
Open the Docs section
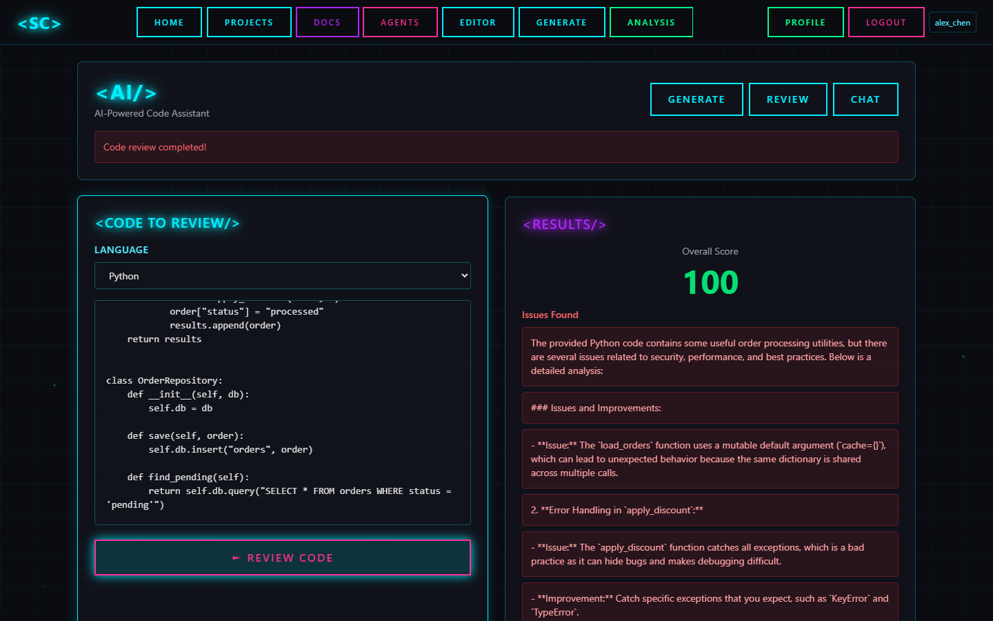pyautogui.click(x=328, y=22)
